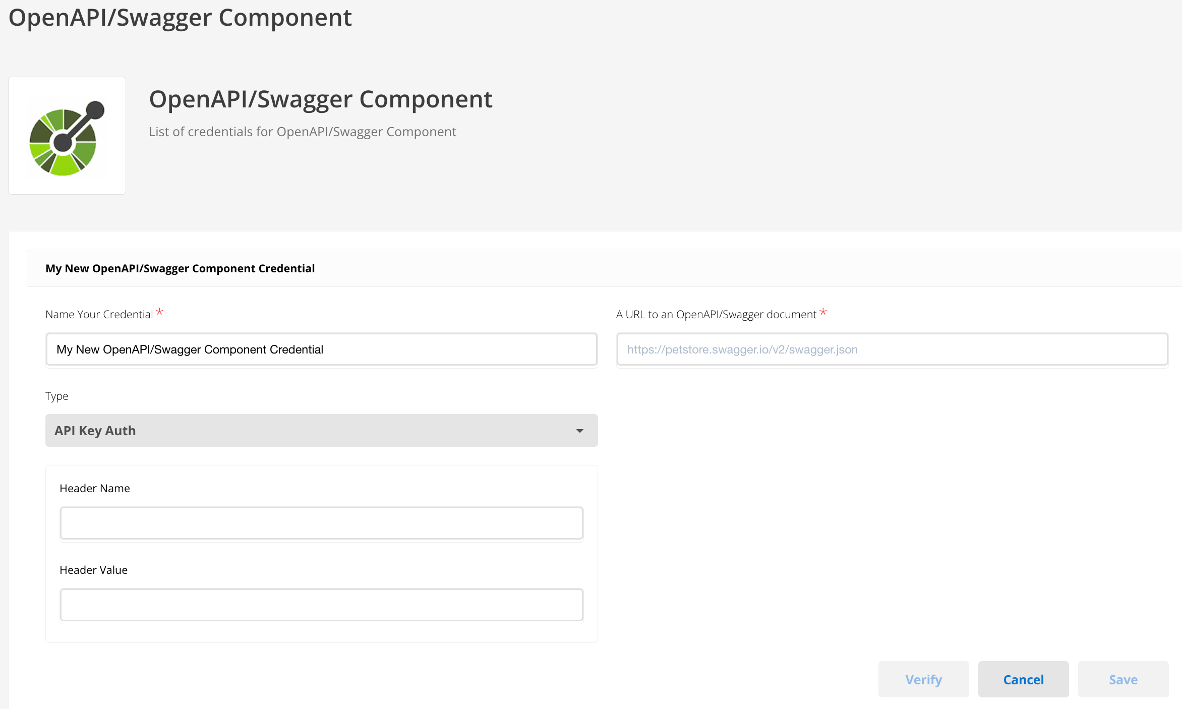Click 'A URL to an OpenAPI/Swagger document' label

716,315
